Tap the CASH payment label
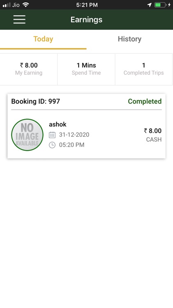The width and height of the screenshot is (173, 308). [154, 140]
